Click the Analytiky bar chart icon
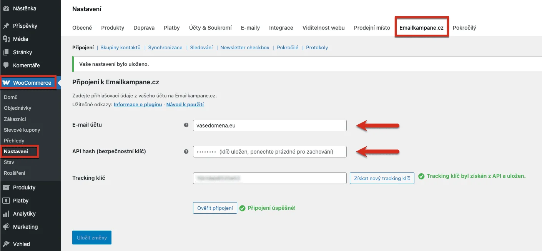The image size is (542, 251). click(6, 214)
